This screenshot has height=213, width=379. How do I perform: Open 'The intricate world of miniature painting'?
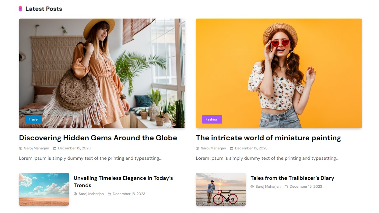(x=268, y=138)
